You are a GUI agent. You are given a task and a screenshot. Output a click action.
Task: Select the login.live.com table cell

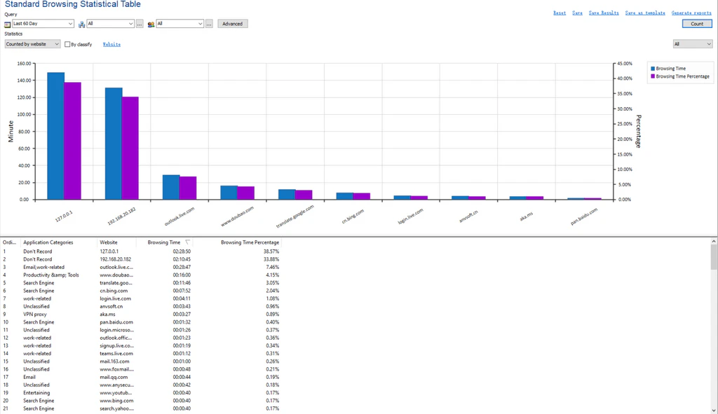pos(116,298)
